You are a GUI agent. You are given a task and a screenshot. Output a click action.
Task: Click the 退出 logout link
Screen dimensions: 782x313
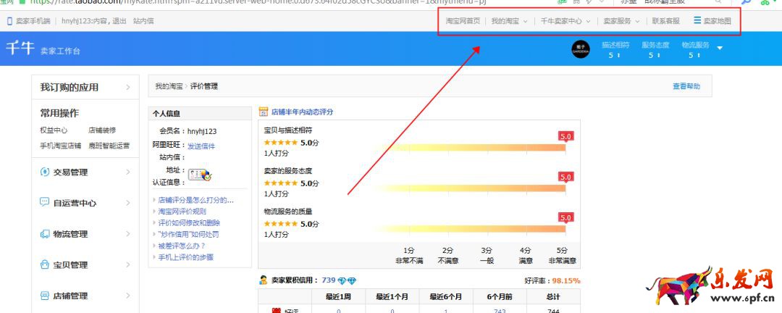tap(119, 21)
